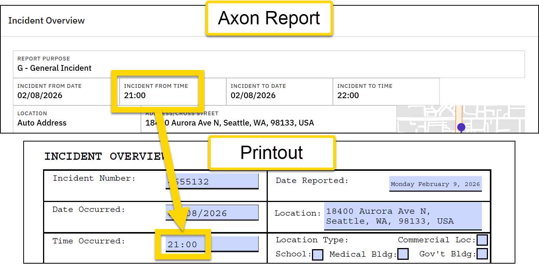Select the Date Reported field
Image resolution: width=539 pixels, height=264 pixels.
click(435, 184)
